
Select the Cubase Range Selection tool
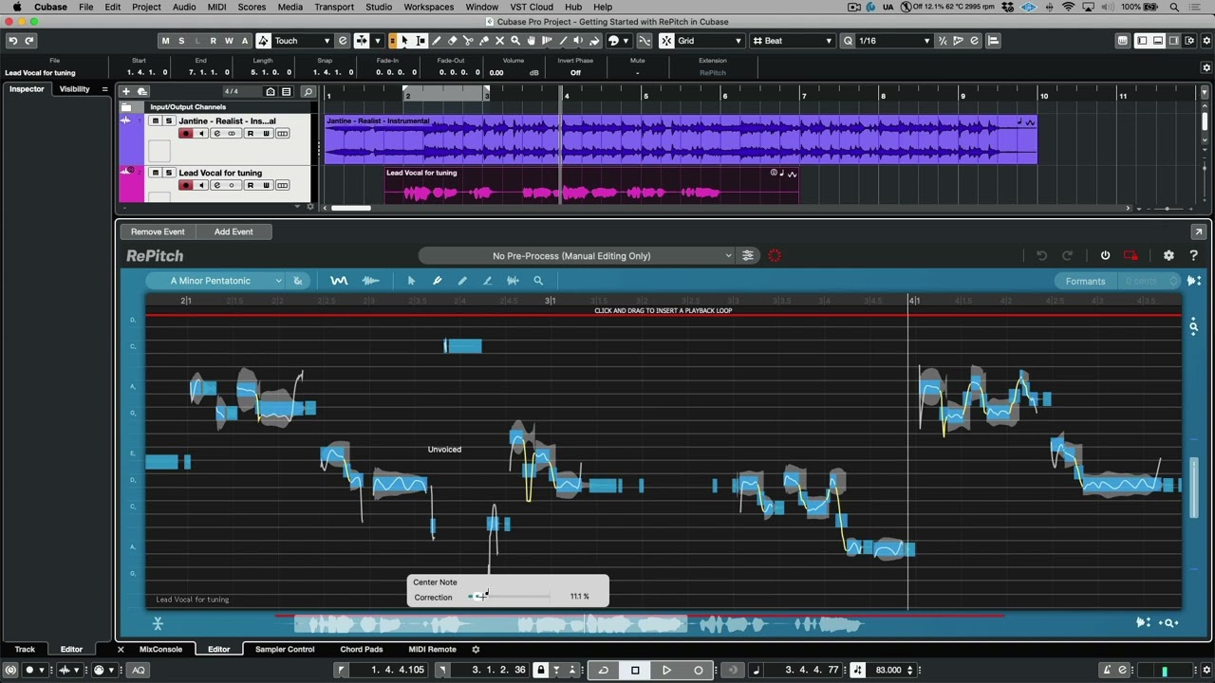coord(421,41)
